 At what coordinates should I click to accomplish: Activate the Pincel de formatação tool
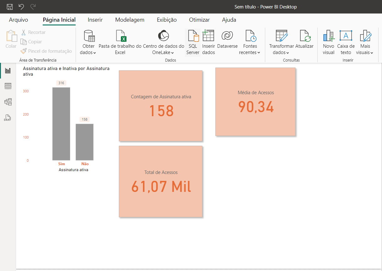[x=46, y=51]
